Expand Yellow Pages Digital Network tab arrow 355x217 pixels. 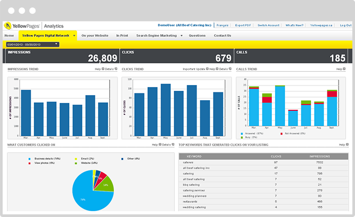[74, 35]
